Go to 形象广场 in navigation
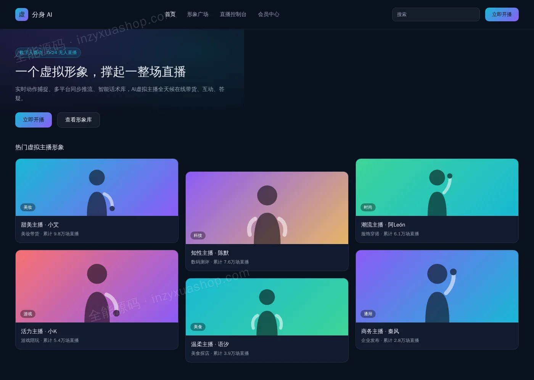Viewport: 534px width, 380px height. 198,14
